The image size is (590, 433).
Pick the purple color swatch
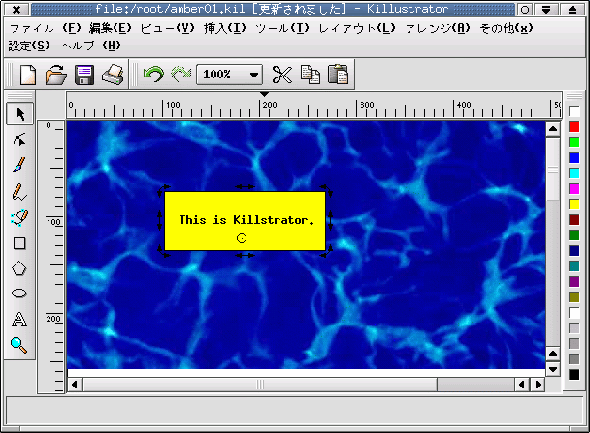pos(574,281)
